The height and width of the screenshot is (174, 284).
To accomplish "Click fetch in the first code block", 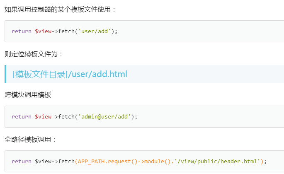I will [66, 31].
